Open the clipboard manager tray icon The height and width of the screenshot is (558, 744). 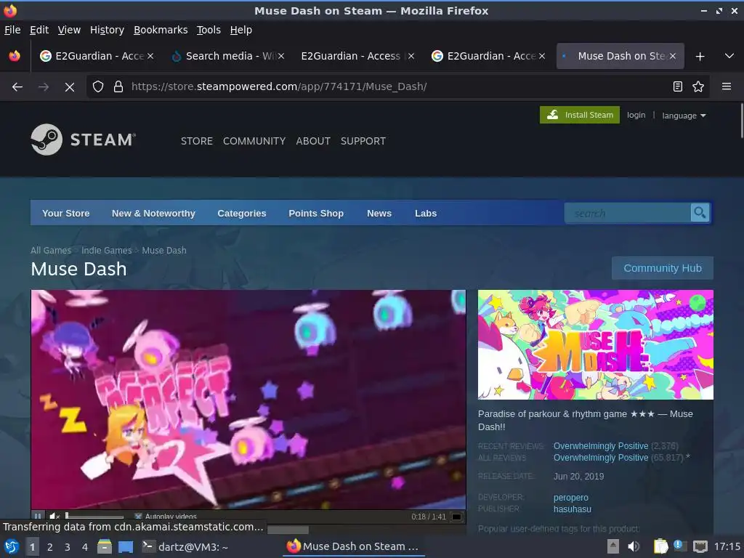pyautogui.click(x=660, y=546)
